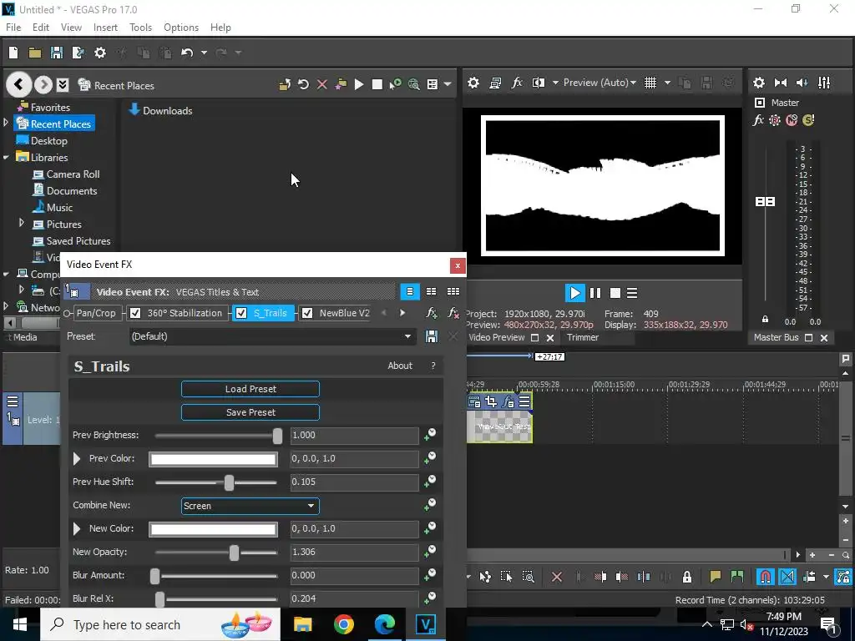Viewport: 855px width, 641px height.
Task: Open the Preset dropdown list
Action: (407, 336)
